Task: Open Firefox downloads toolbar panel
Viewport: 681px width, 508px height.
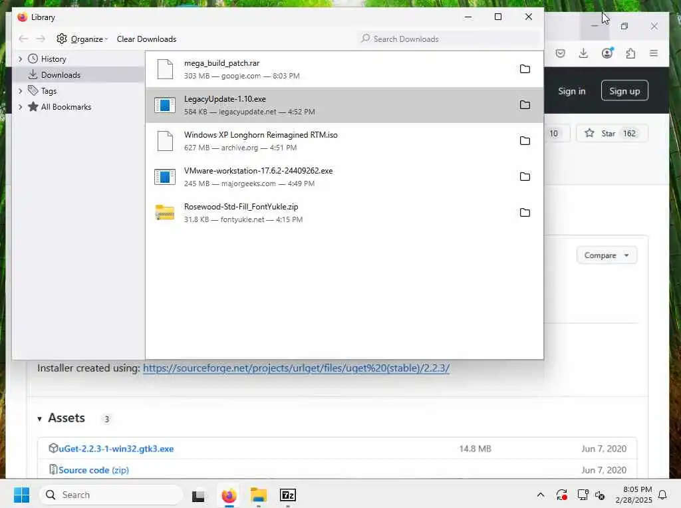Action: click(x=583, y=53)
